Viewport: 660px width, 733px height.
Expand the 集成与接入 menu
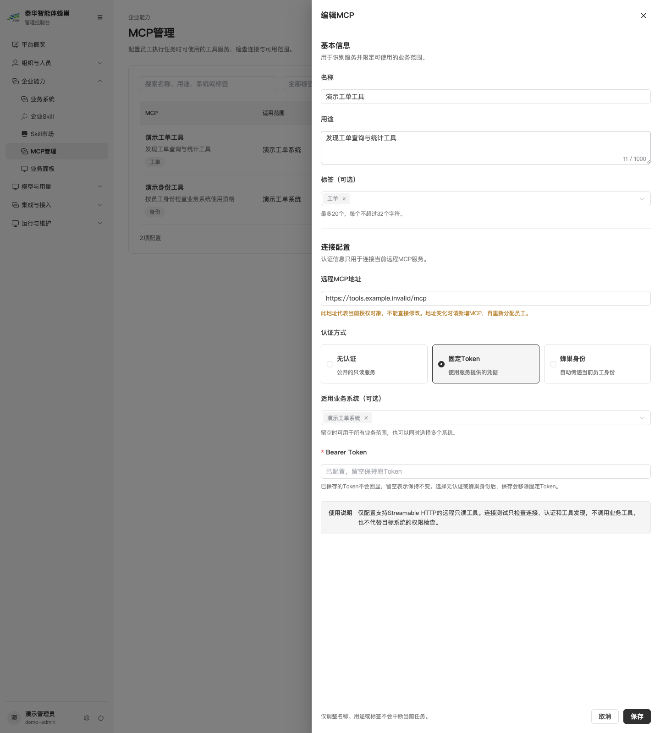point(57,205)
